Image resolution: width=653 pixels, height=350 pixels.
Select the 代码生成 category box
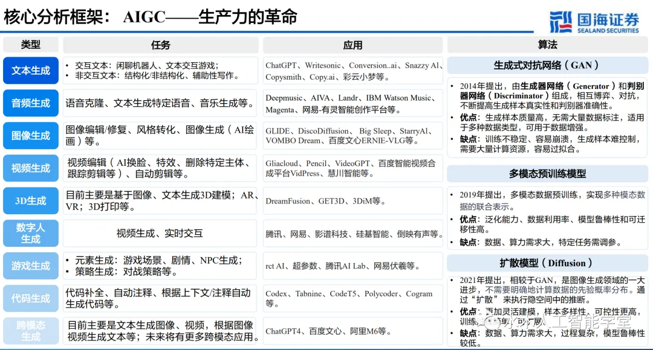[31, 298]
